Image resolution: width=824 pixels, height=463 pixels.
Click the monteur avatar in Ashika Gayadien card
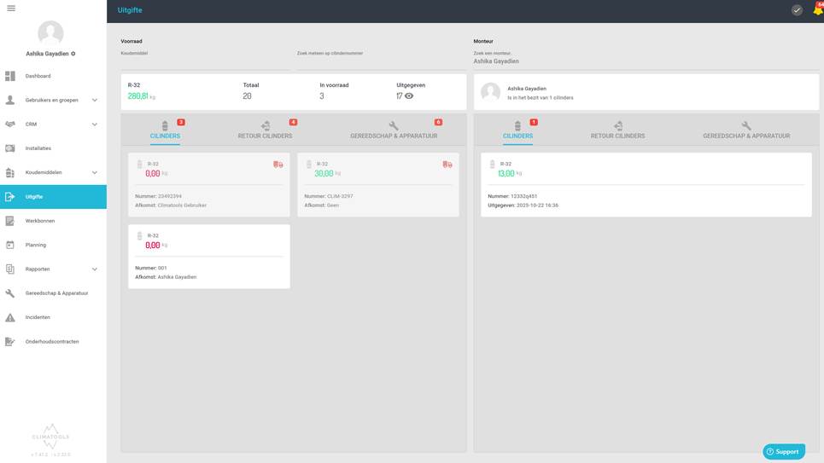click(490, 92)
